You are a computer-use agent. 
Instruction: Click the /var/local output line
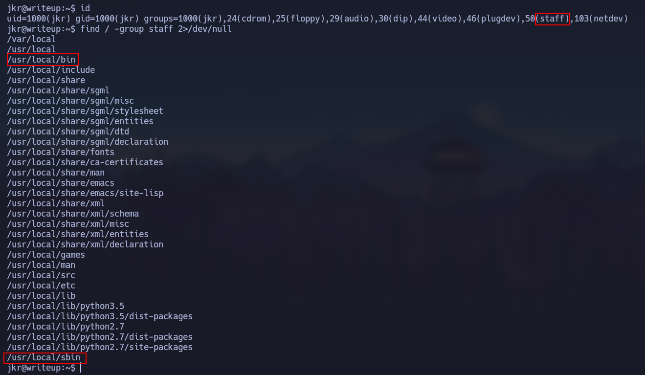tap(31, 39)
